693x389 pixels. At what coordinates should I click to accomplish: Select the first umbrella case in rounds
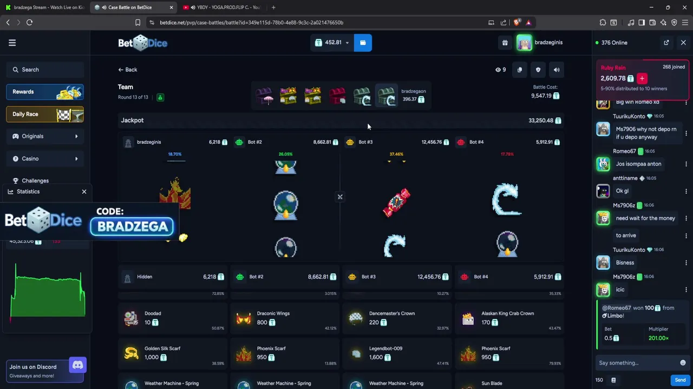click(x=264, y=96)
